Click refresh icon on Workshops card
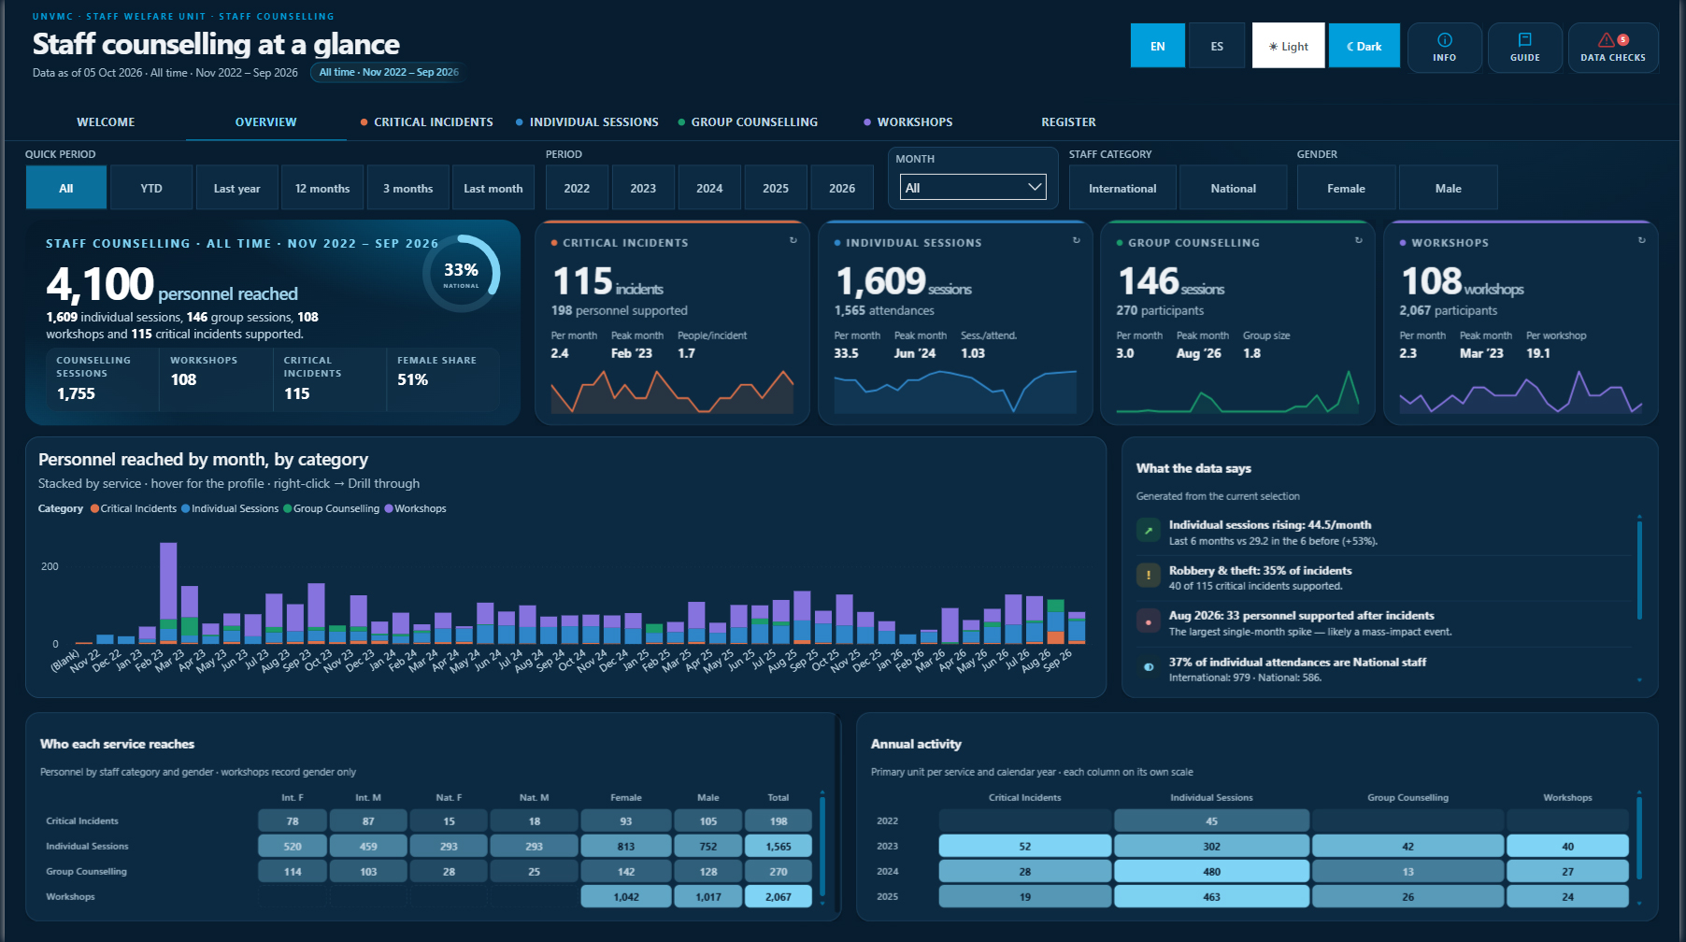This screenshot has width=1686, height=942. coord(1641,240)
